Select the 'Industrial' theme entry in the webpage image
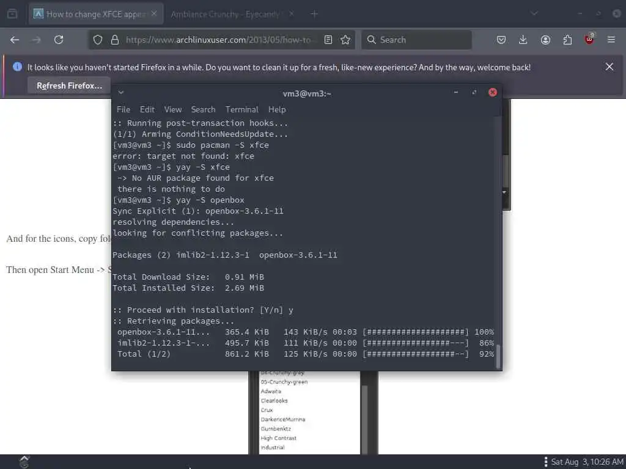Image resolution: width=626 pixels, height=469 pixels. point(272,448)
